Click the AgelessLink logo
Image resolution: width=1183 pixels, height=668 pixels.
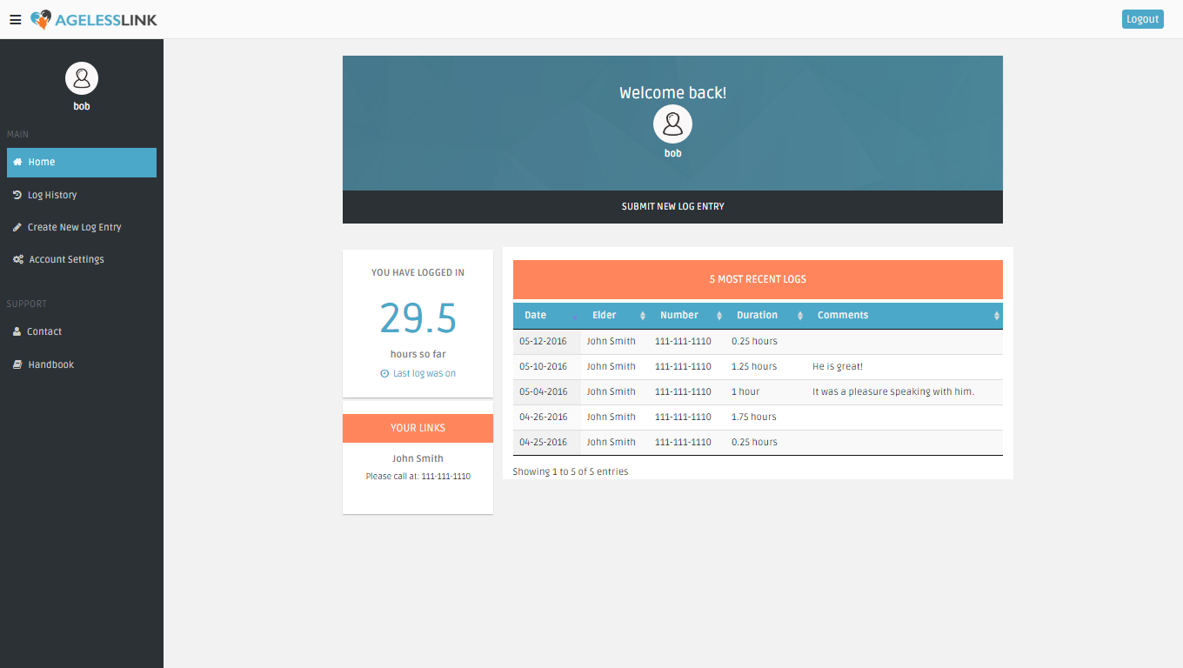pos(94,19)
